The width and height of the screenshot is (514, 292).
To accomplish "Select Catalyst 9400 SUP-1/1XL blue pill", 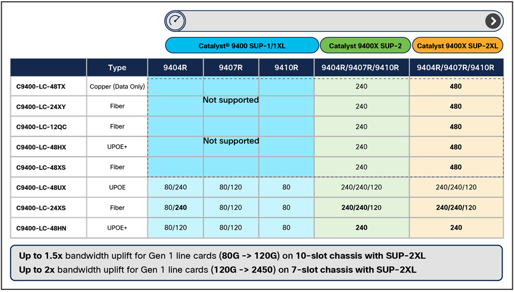I will [x=242, y=46].
